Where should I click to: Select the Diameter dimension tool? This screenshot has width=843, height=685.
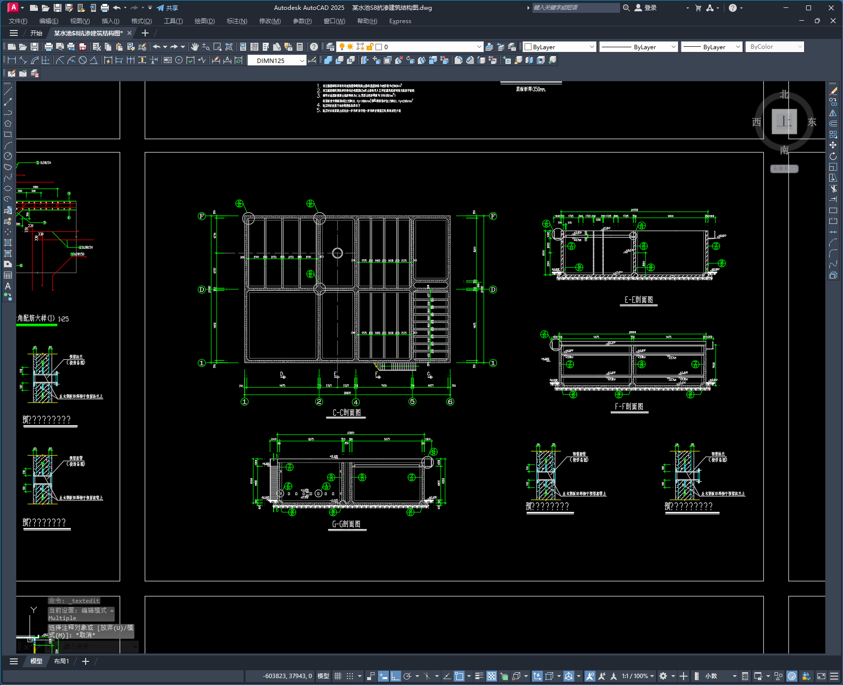83,60
